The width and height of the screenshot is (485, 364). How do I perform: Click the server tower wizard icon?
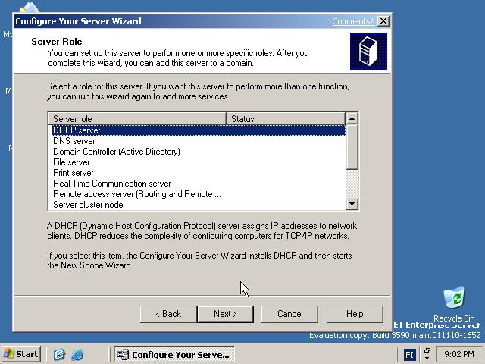368,51
